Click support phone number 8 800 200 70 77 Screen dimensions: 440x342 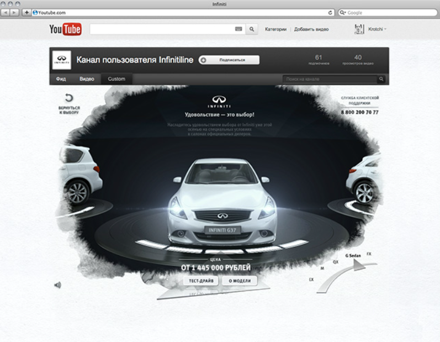tap(360, 112)
